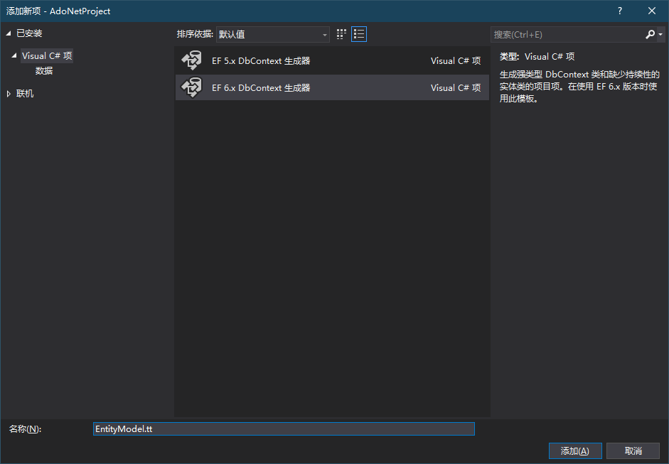The image size is (669, 464).
Task: Switch to small icons view
Action: (x=342, y=34)
